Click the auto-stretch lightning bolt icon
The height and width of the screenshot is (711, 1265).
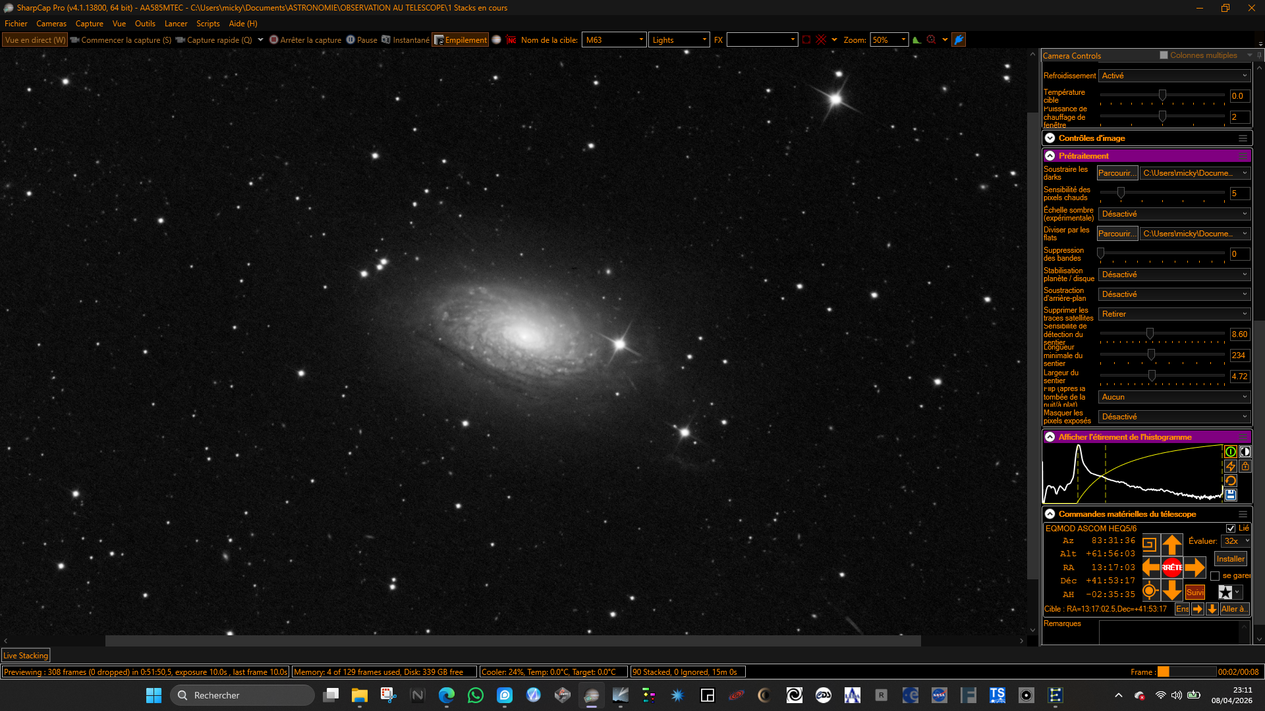(x=1230, y=466)
